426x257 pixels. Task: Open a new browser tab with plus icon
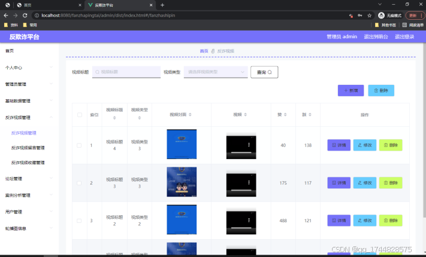click(x=162, y=5)
